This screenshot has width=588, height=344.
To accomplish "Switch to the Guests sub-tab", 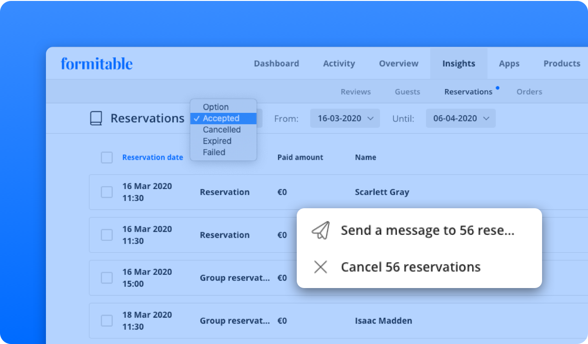I will pos(407,92).
